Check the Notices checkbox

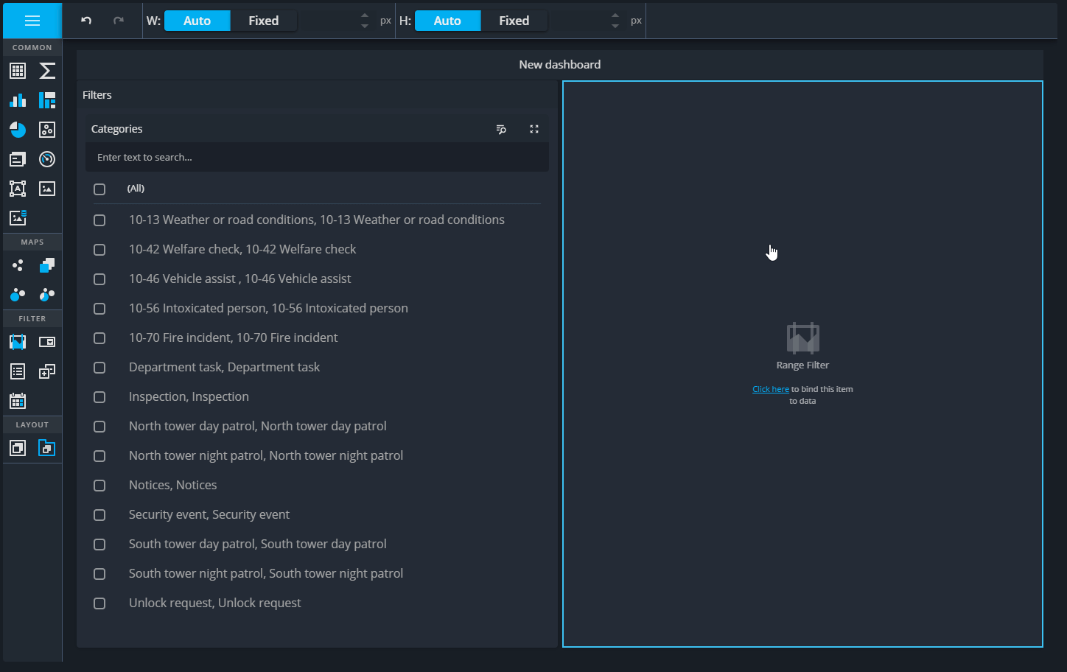point(99,486)
